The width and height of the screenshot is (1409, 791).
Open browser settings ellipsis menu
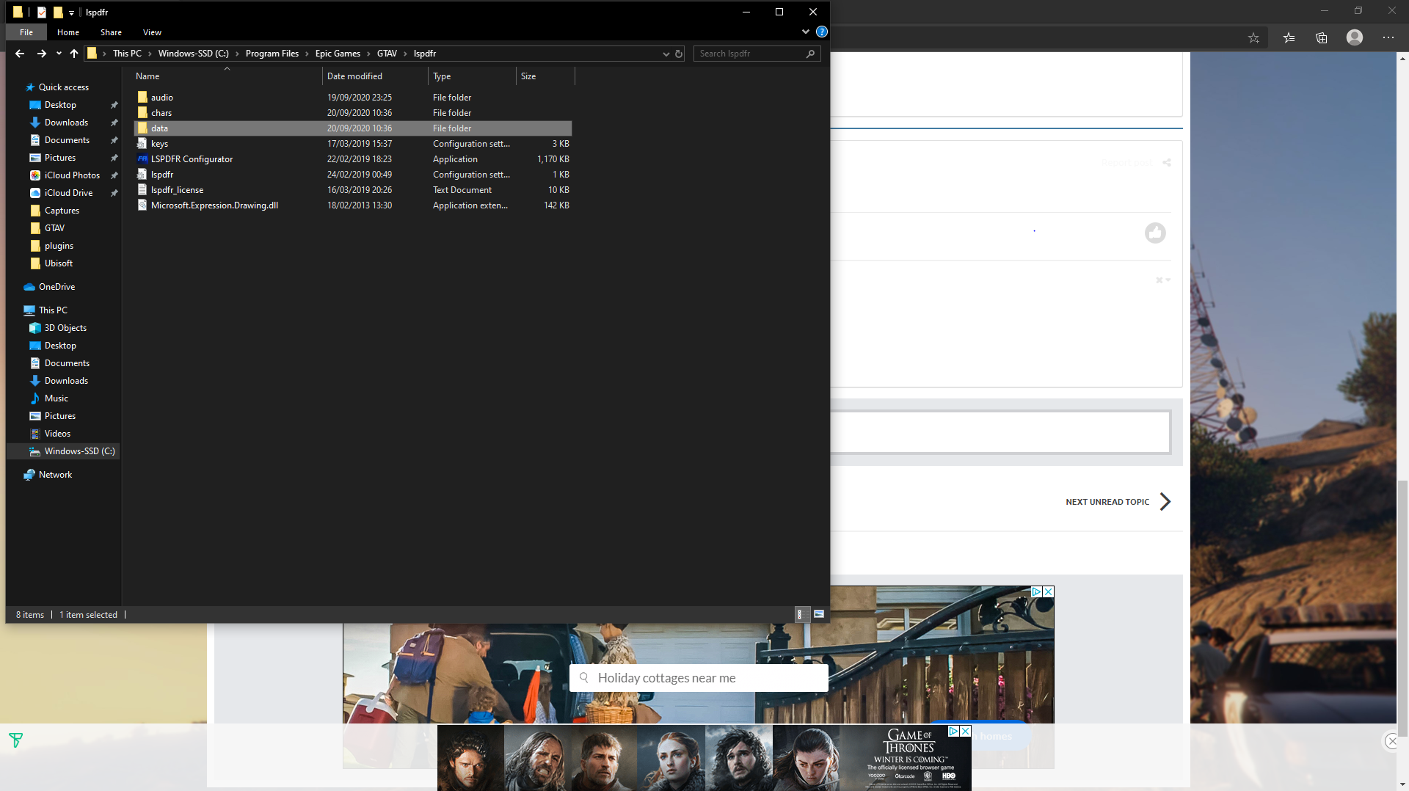click(1388, 37)
